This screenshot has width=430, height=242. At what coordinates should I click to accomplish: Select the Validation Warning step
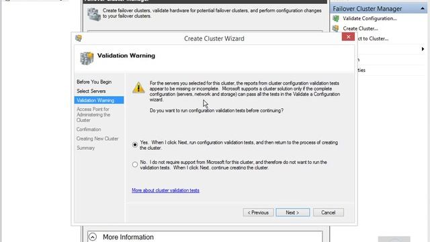click(x=99, y=100)
